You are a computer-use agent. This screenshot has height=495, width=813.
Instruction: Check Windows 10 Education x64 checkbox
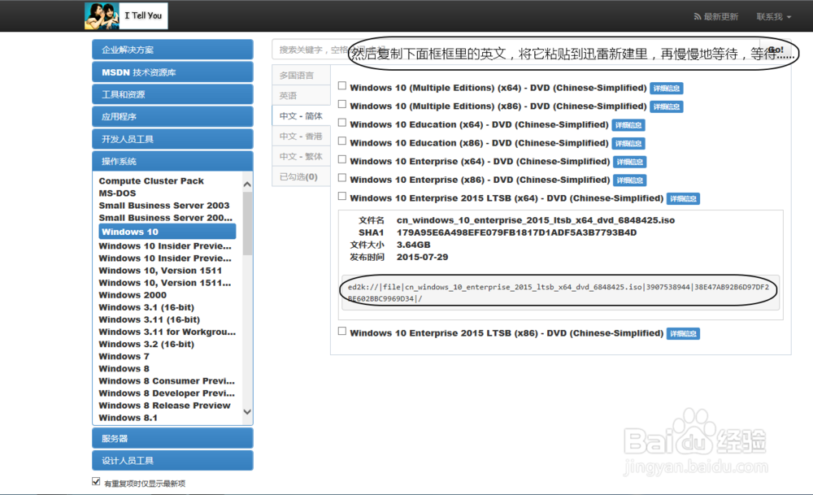[342, 122]
